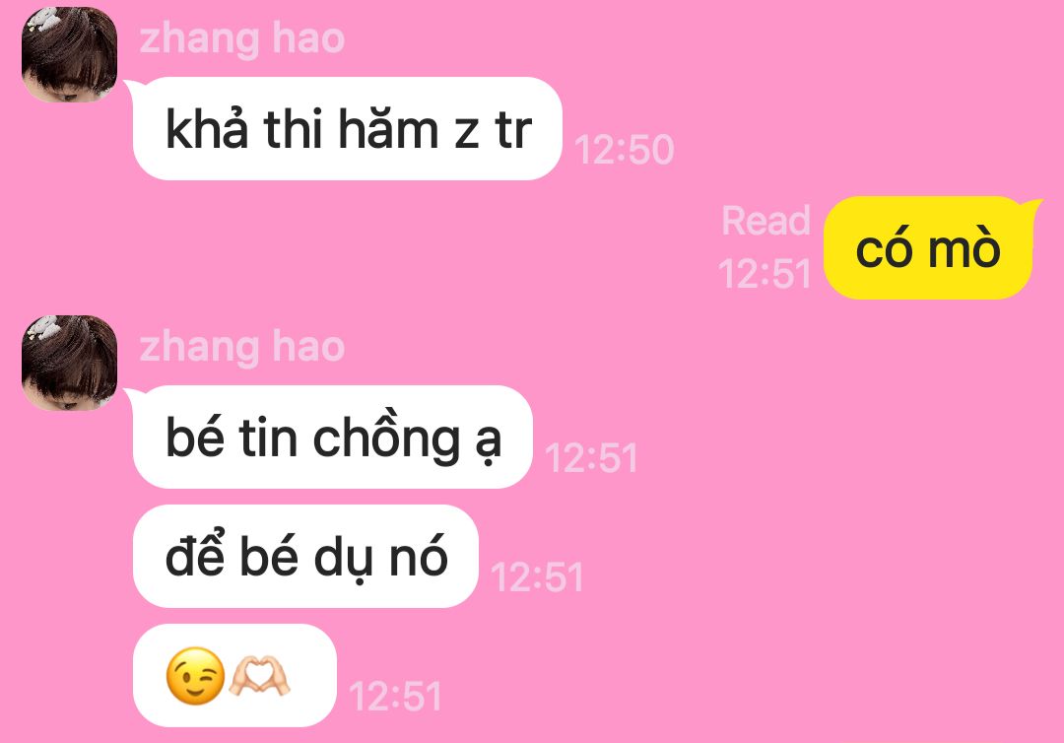1064x743 pixels.
Task: Click the winking face emoji
Action: point(195,676)
